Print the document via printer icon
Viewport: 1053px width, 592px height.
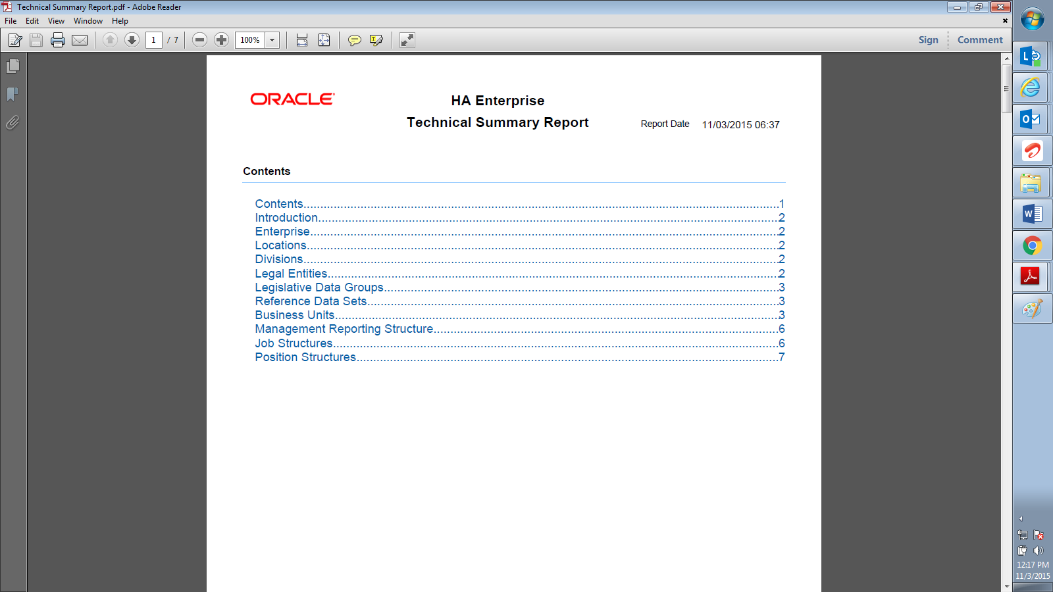[x=58, y=40]
